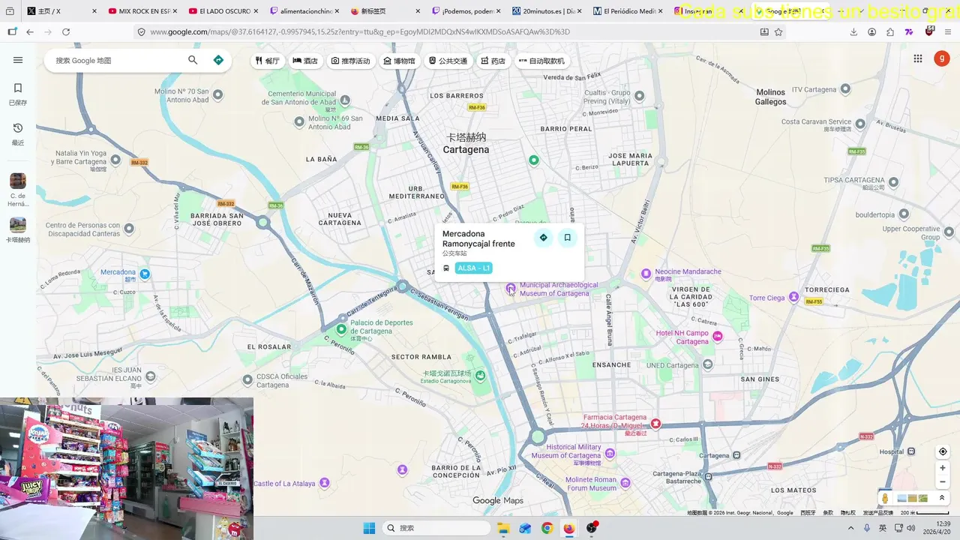Filter the map by Restaurants (餐厅)

point(267,61)
